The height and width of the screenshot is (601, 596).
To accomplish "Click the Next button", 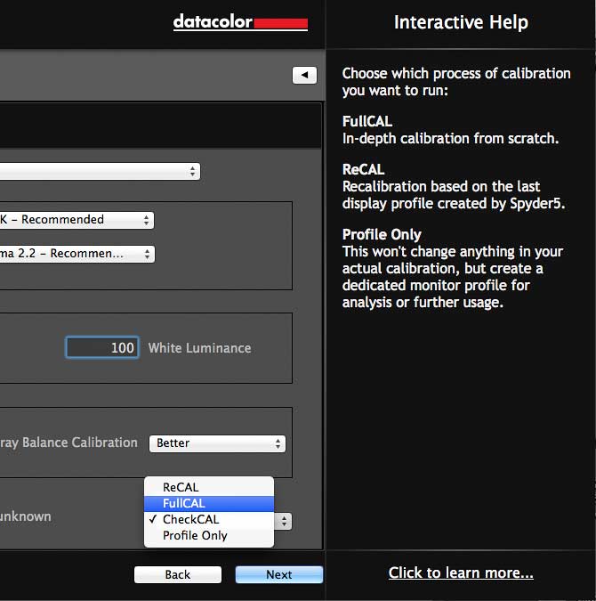I will tap(278, 574).
